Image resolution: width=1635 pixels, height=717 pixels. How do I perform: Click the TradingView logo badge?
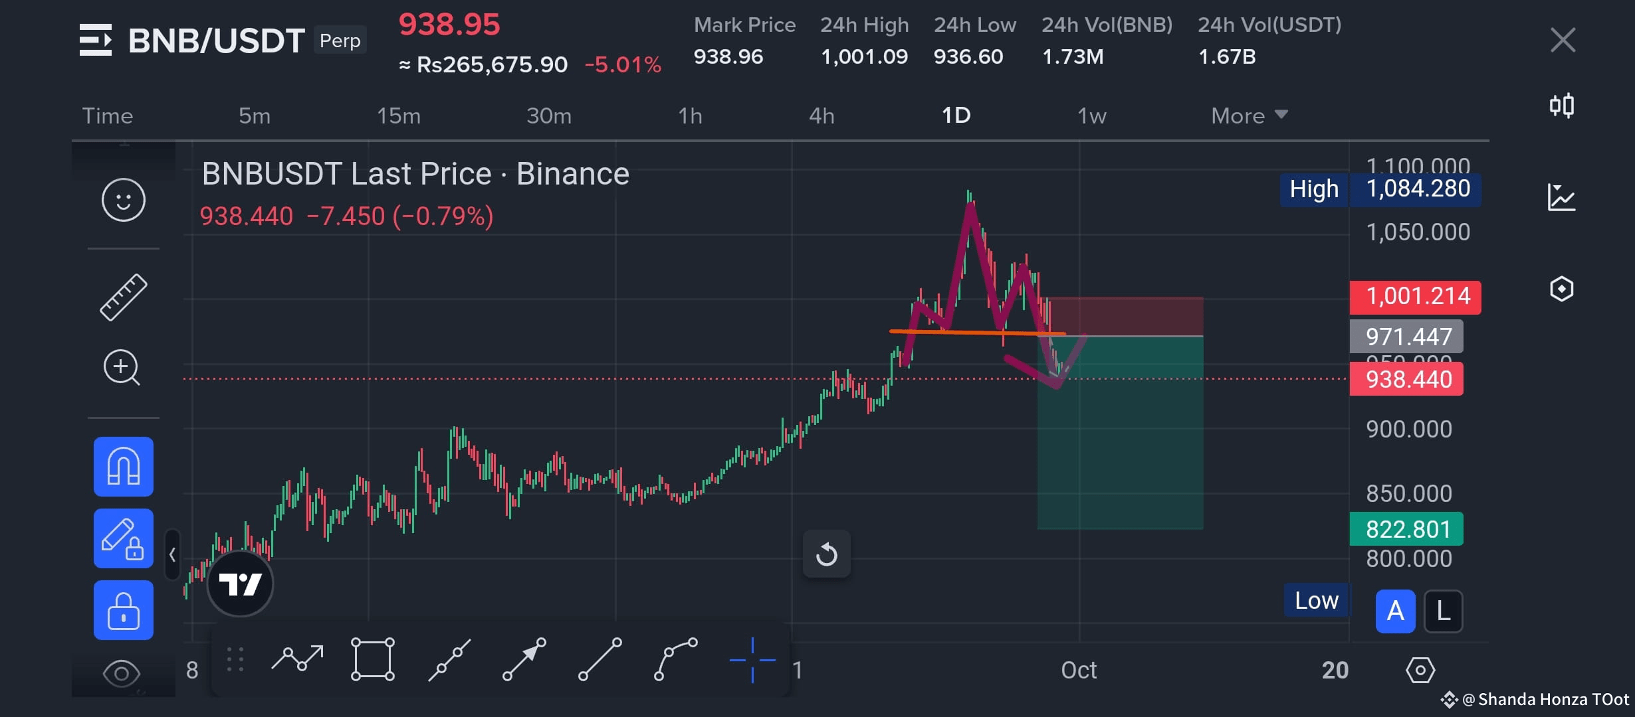240,584
